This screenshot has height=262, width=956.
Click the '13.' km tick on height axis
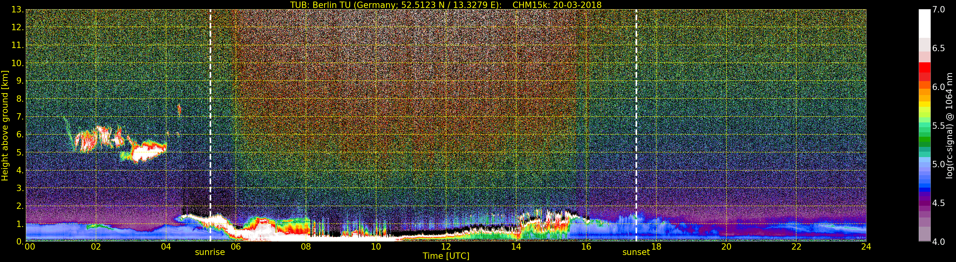coord(18,10)
